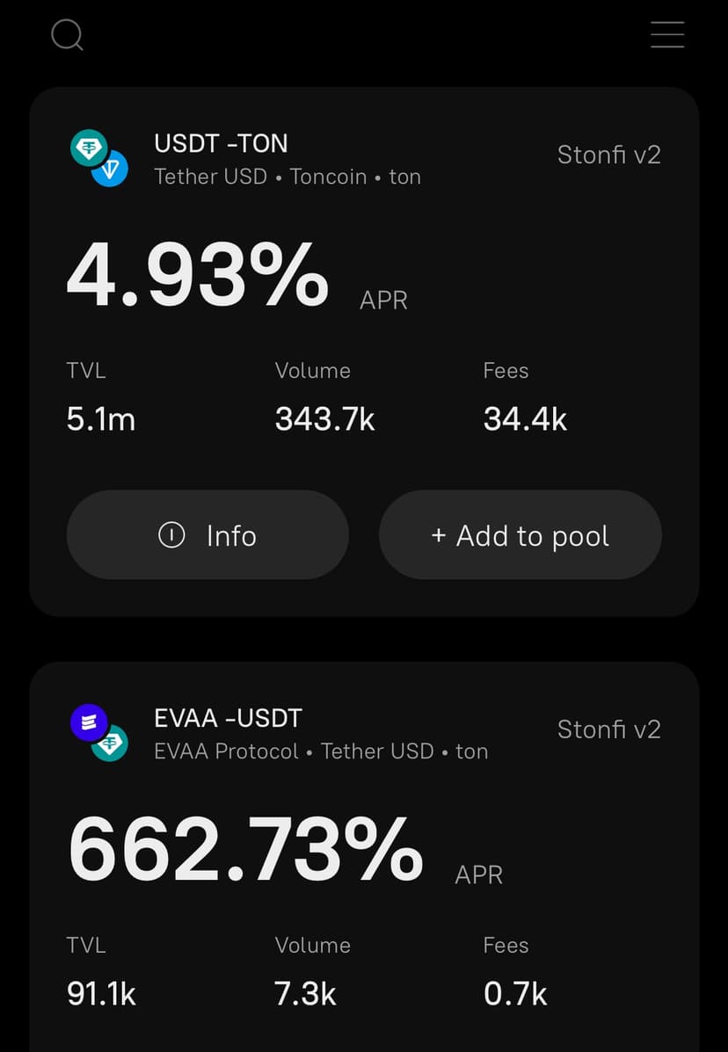Click the 7.3k Volume value on EVAA-USDT
The height and width of the screenshot is (1052, 728).
305,993
